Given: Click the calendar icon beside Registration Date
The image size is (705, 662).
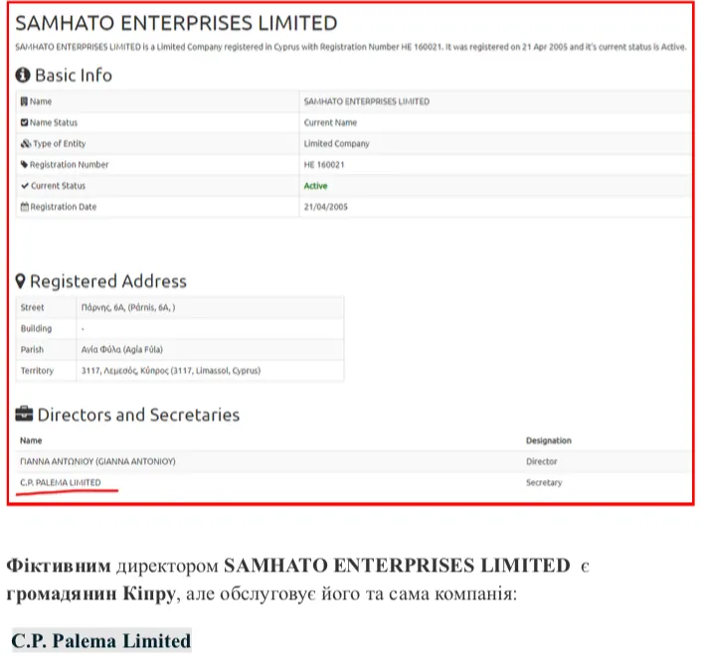Looking at the screenshot, I should click(x=25, y=207).
